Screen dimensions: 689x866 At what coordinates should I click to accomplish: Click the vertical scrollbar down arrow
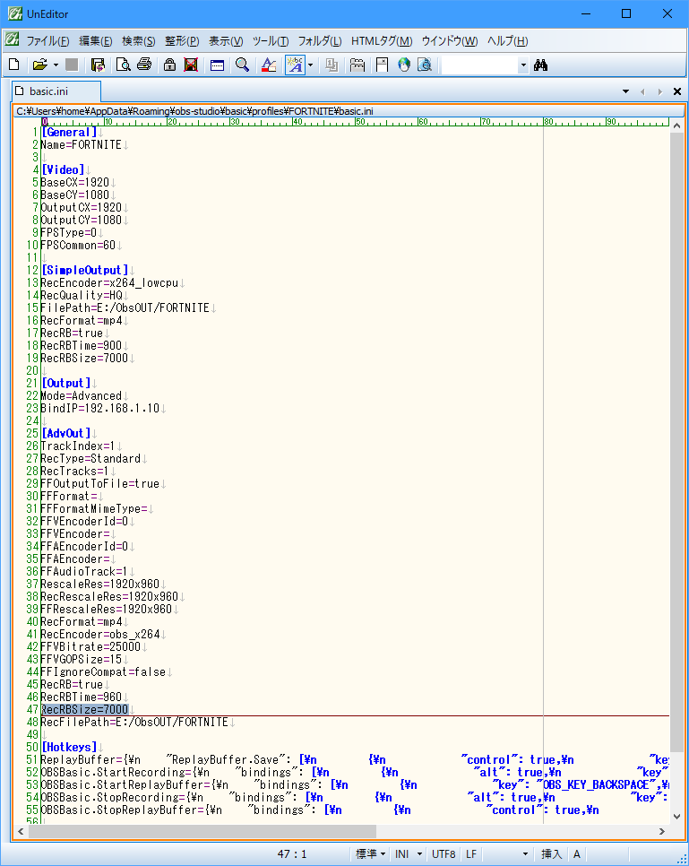pyautogui.click(x=676, y=817)
